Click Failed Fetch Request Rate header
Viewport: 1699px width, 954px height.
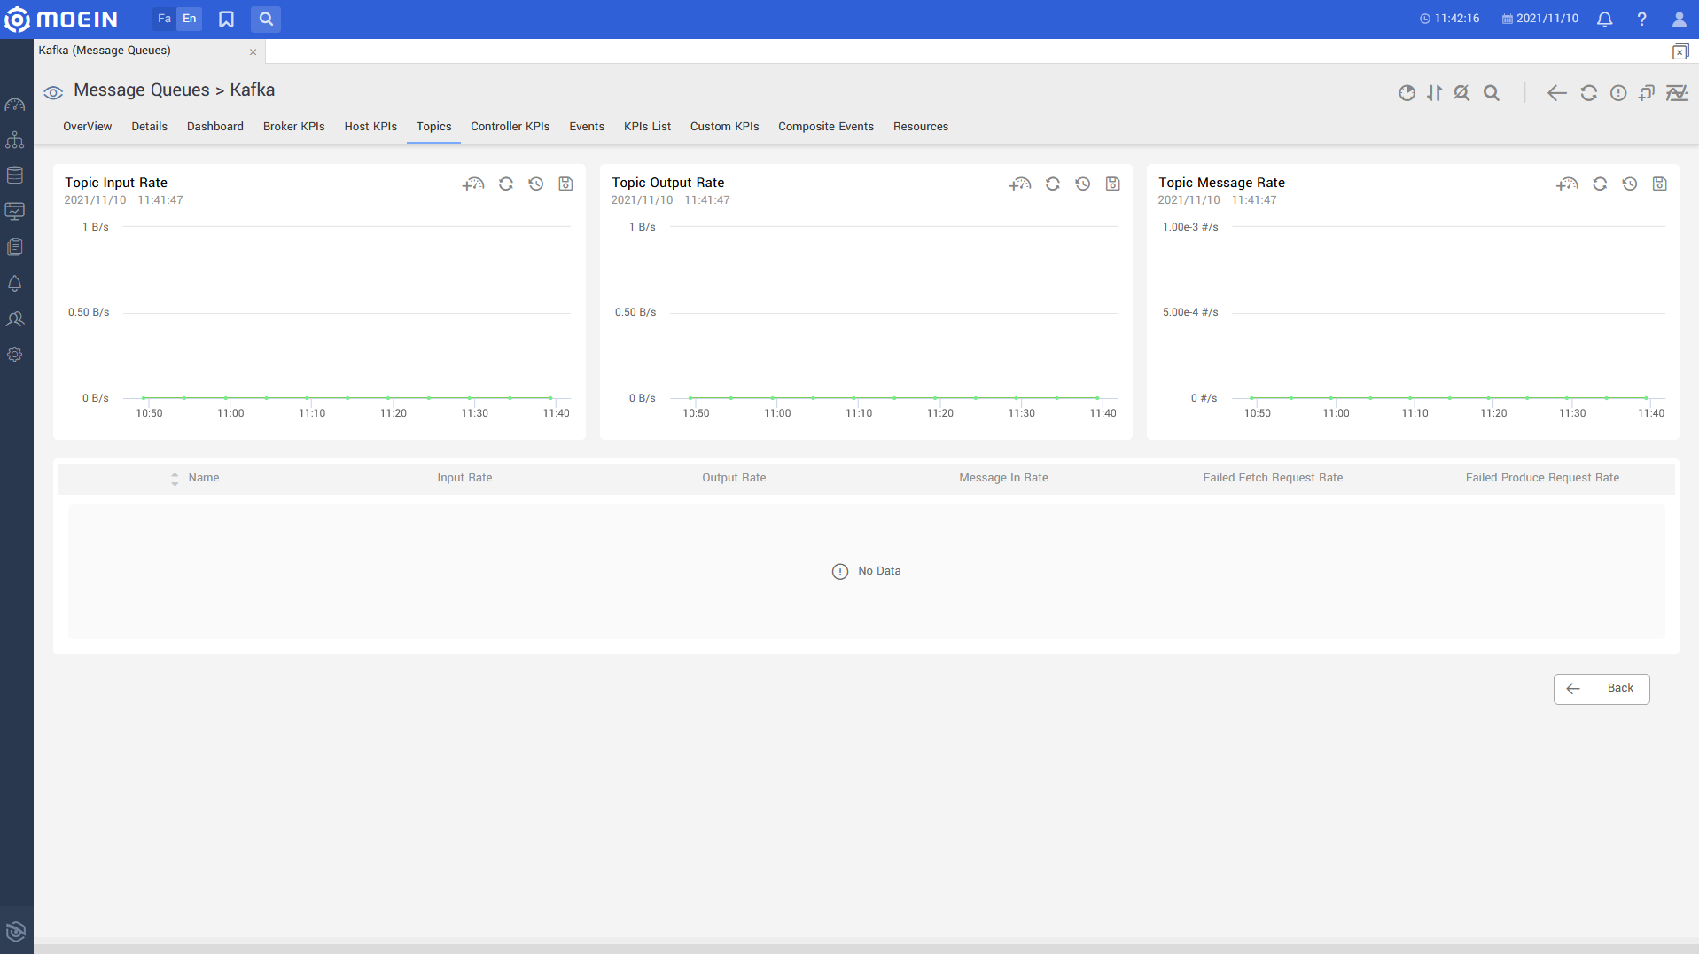[x=1273, y=478]
